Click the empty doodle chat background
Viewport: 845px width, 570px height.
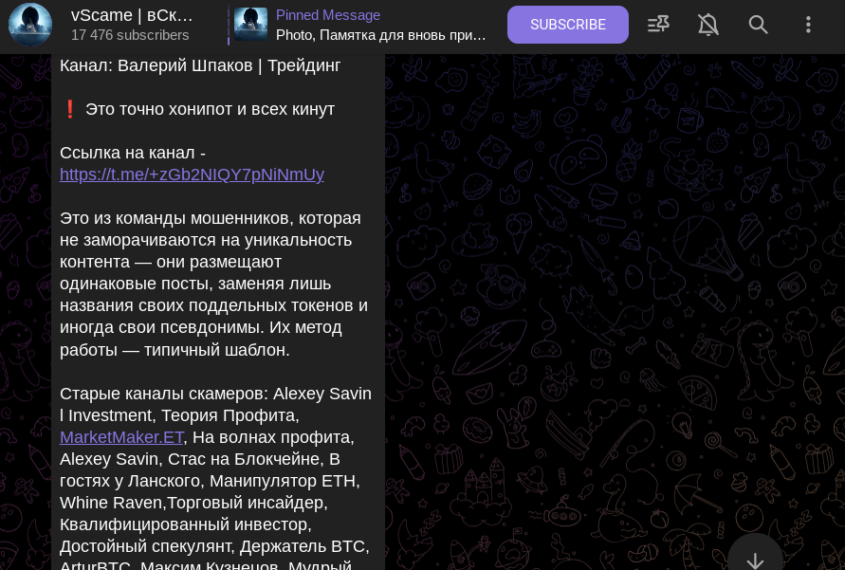coord(615,302)
